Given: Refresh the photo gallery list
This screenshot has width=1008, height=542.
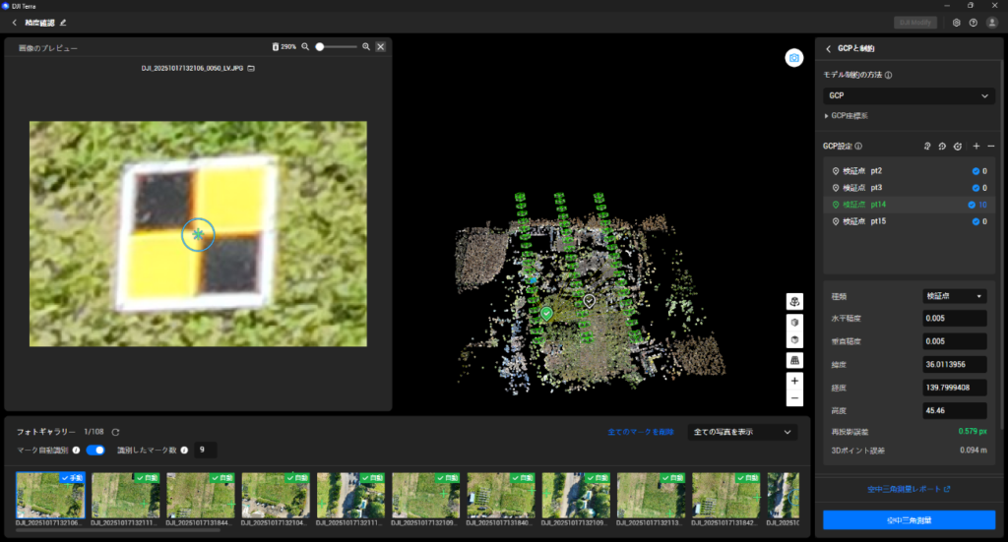Looking at the screenshot, I should click(115, 432).
